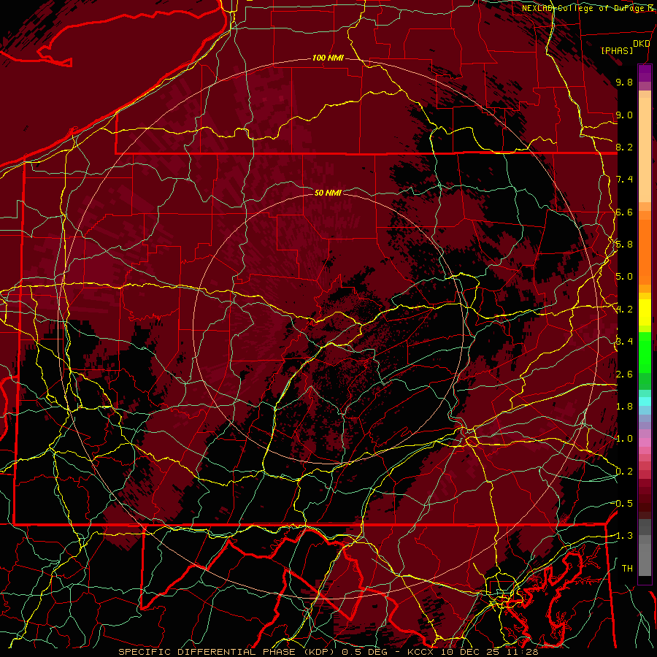Click the [PHAS] units label

pos(617,51)
